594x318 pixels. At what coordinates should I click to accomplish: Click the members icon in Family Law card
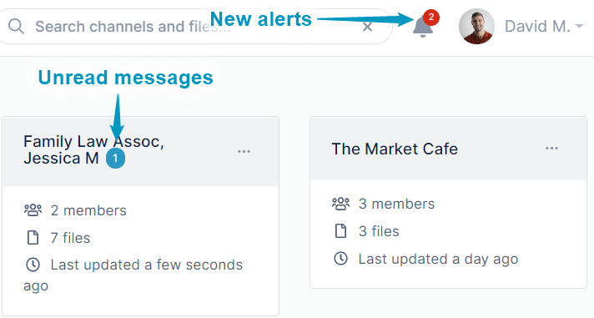[x=33, y=210]
